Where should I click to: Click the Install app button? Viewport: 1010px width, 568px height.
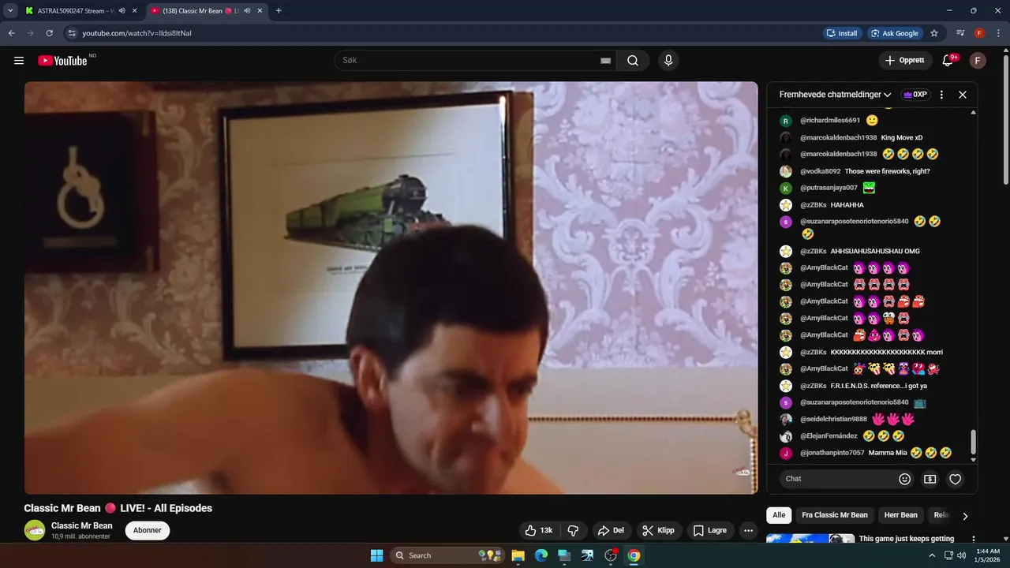[842, 33]
